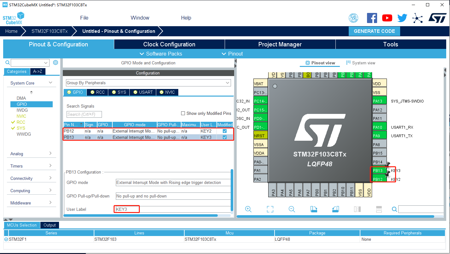Switch to the RCC configuration tab

(x=97, y=92)
